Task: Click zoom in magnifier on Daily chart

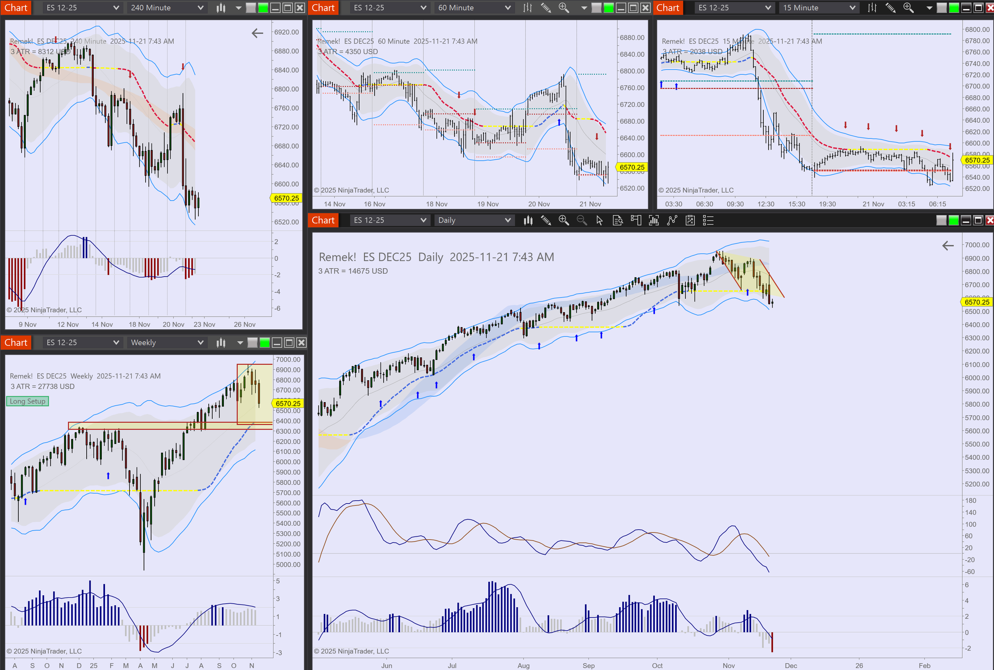Action: 564,220
